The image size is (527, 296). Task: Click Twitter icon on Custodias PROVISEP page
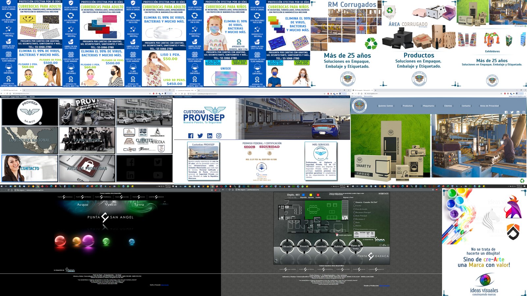pos(200,136)
